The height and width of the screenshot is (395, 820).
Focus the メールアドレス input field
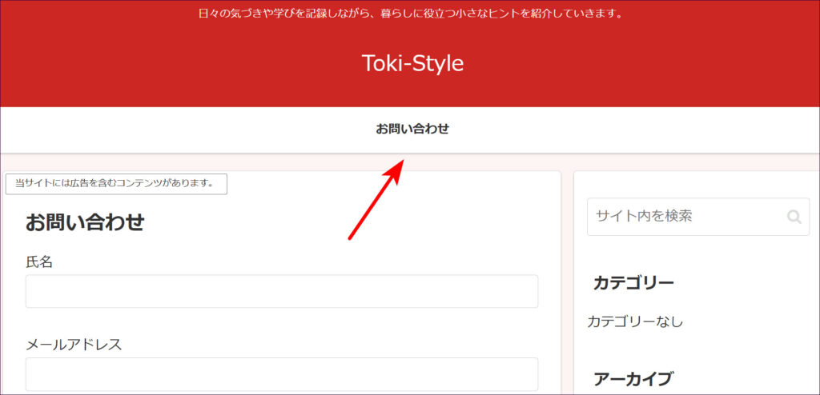[x=281, y=374]
